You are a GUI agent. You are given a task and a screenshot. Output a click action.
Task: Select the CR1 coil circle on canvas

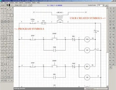pos(87,50)
